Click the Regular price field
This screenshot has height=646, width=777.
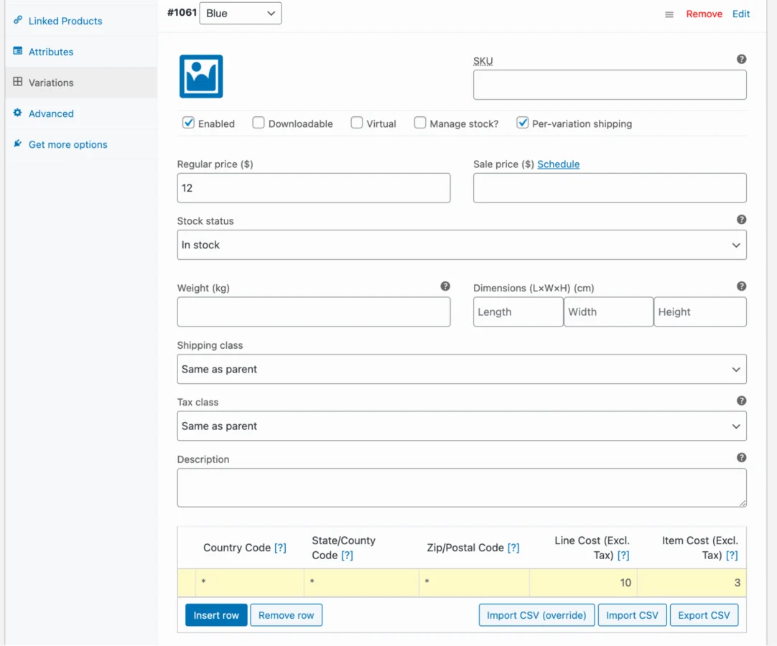pos(314,188)
